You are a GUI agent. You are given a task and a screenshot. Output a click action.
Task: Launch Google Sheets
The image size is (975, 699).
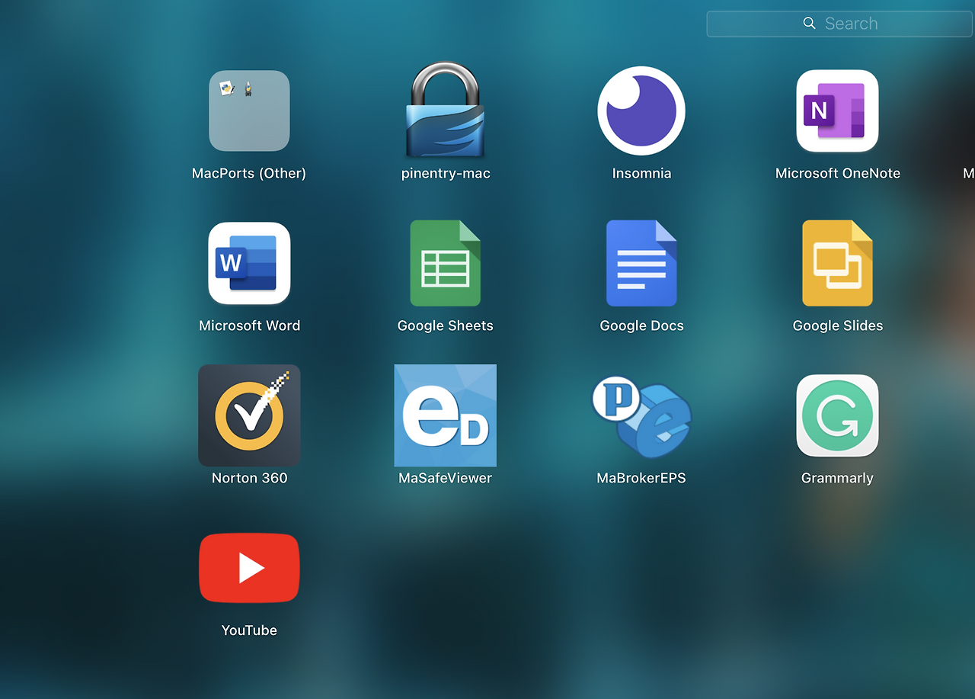pyautogui.click(x=446, y=263)
